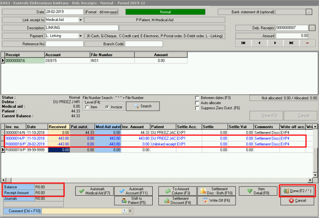Expand the Link receipt to dropdown
The height and width of the screenshot is (218, 319).
tap(80, 20)
